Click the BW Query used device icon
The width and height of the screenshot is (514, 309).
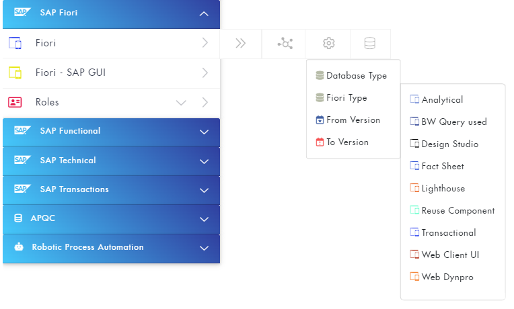[x=414, y=122]
